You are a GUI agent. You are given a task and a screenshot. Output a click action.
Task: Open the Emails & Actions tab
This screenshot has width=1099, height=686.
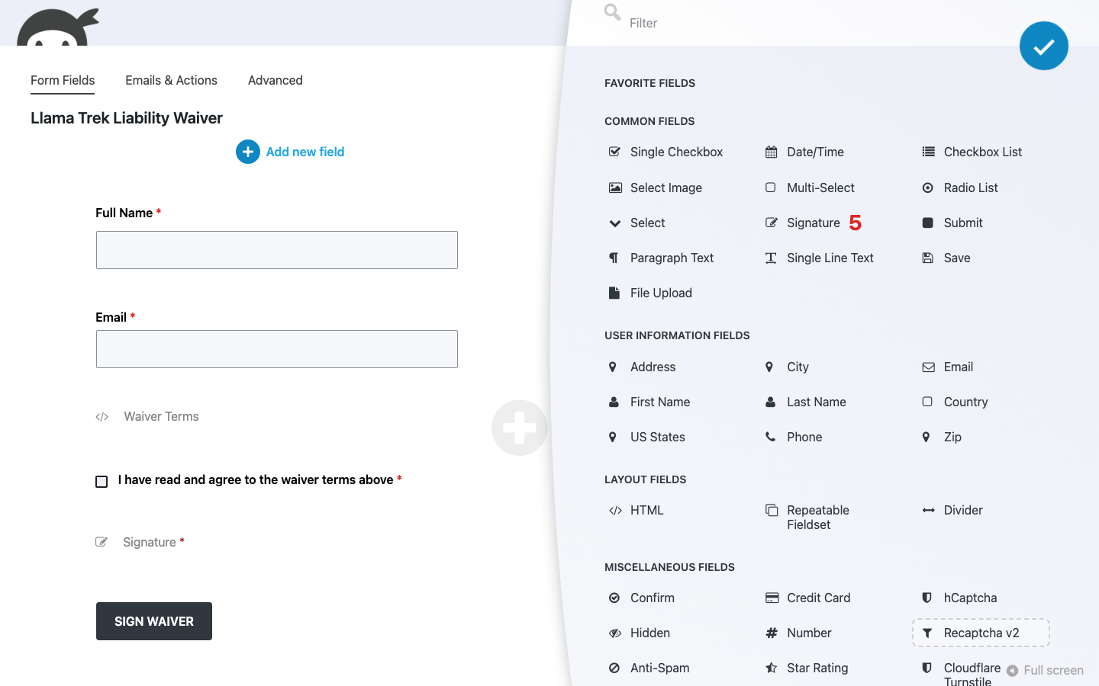171,80
